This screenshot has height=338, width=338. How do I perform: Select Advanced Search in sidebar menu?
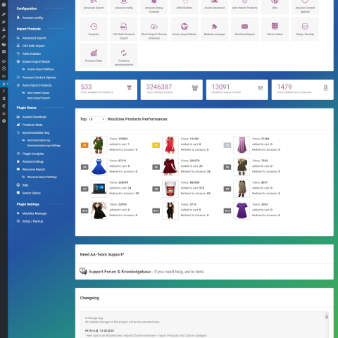(x=34, y=38)
